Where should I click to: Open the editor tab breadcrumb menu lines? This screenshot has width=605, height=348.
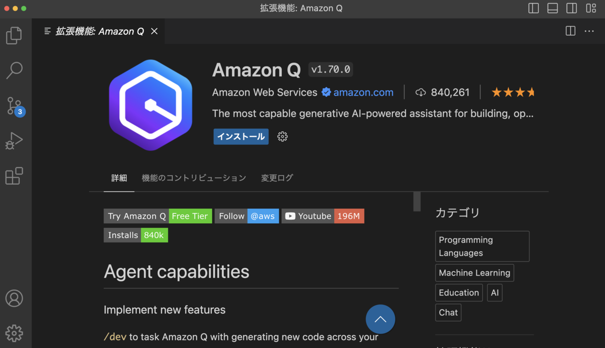coord(47,31)
